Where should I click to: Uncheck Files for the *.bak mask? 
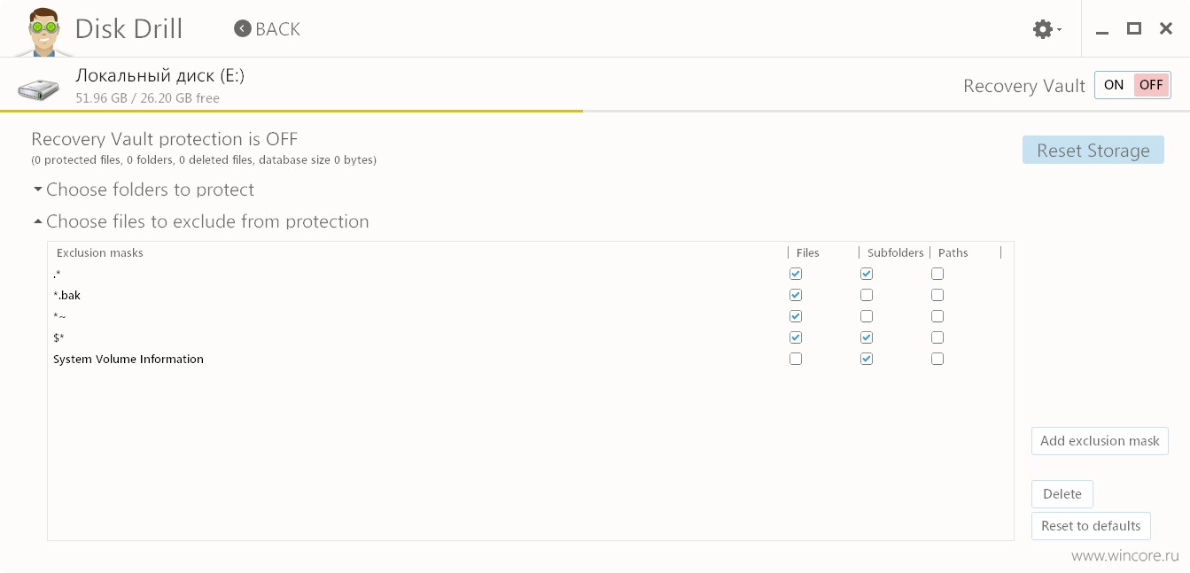click(x=796, y=295)
